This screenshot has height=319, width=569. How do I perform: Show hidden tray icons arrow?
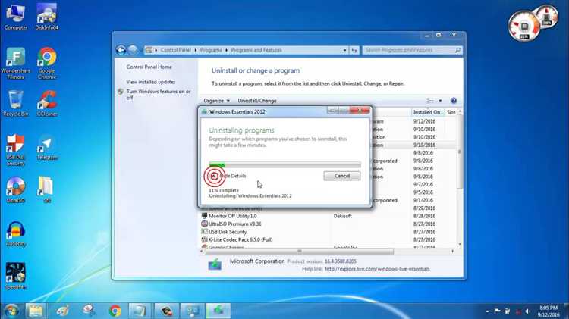pyautogui.click(x=487, y=311)
